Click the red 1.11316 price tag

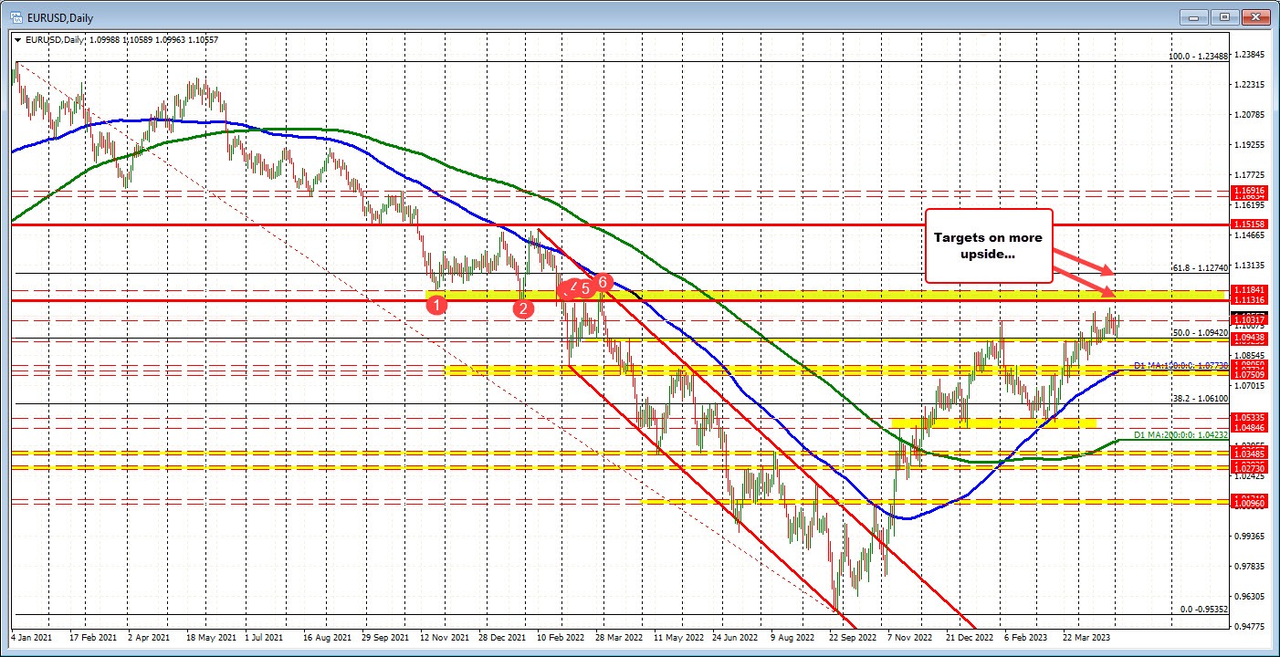pos(1247,299)
